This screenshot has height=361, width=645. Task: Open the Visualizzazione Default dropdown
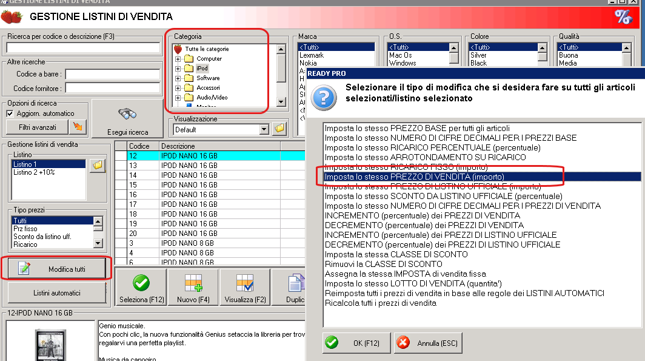pyautogui.click(x=264, y=130)
